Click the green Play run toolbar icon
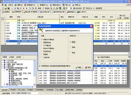 (x=57, y=8)
